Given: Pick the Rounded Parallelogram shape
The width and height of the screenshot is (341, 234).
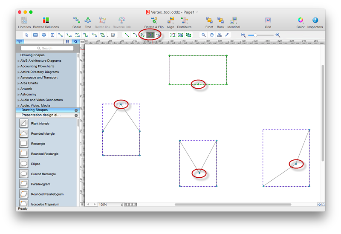Looking at the screenshot, I should tap(24, 194).
